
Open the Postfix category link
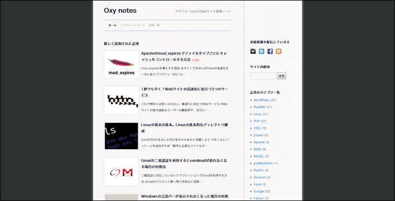(258, 171)
